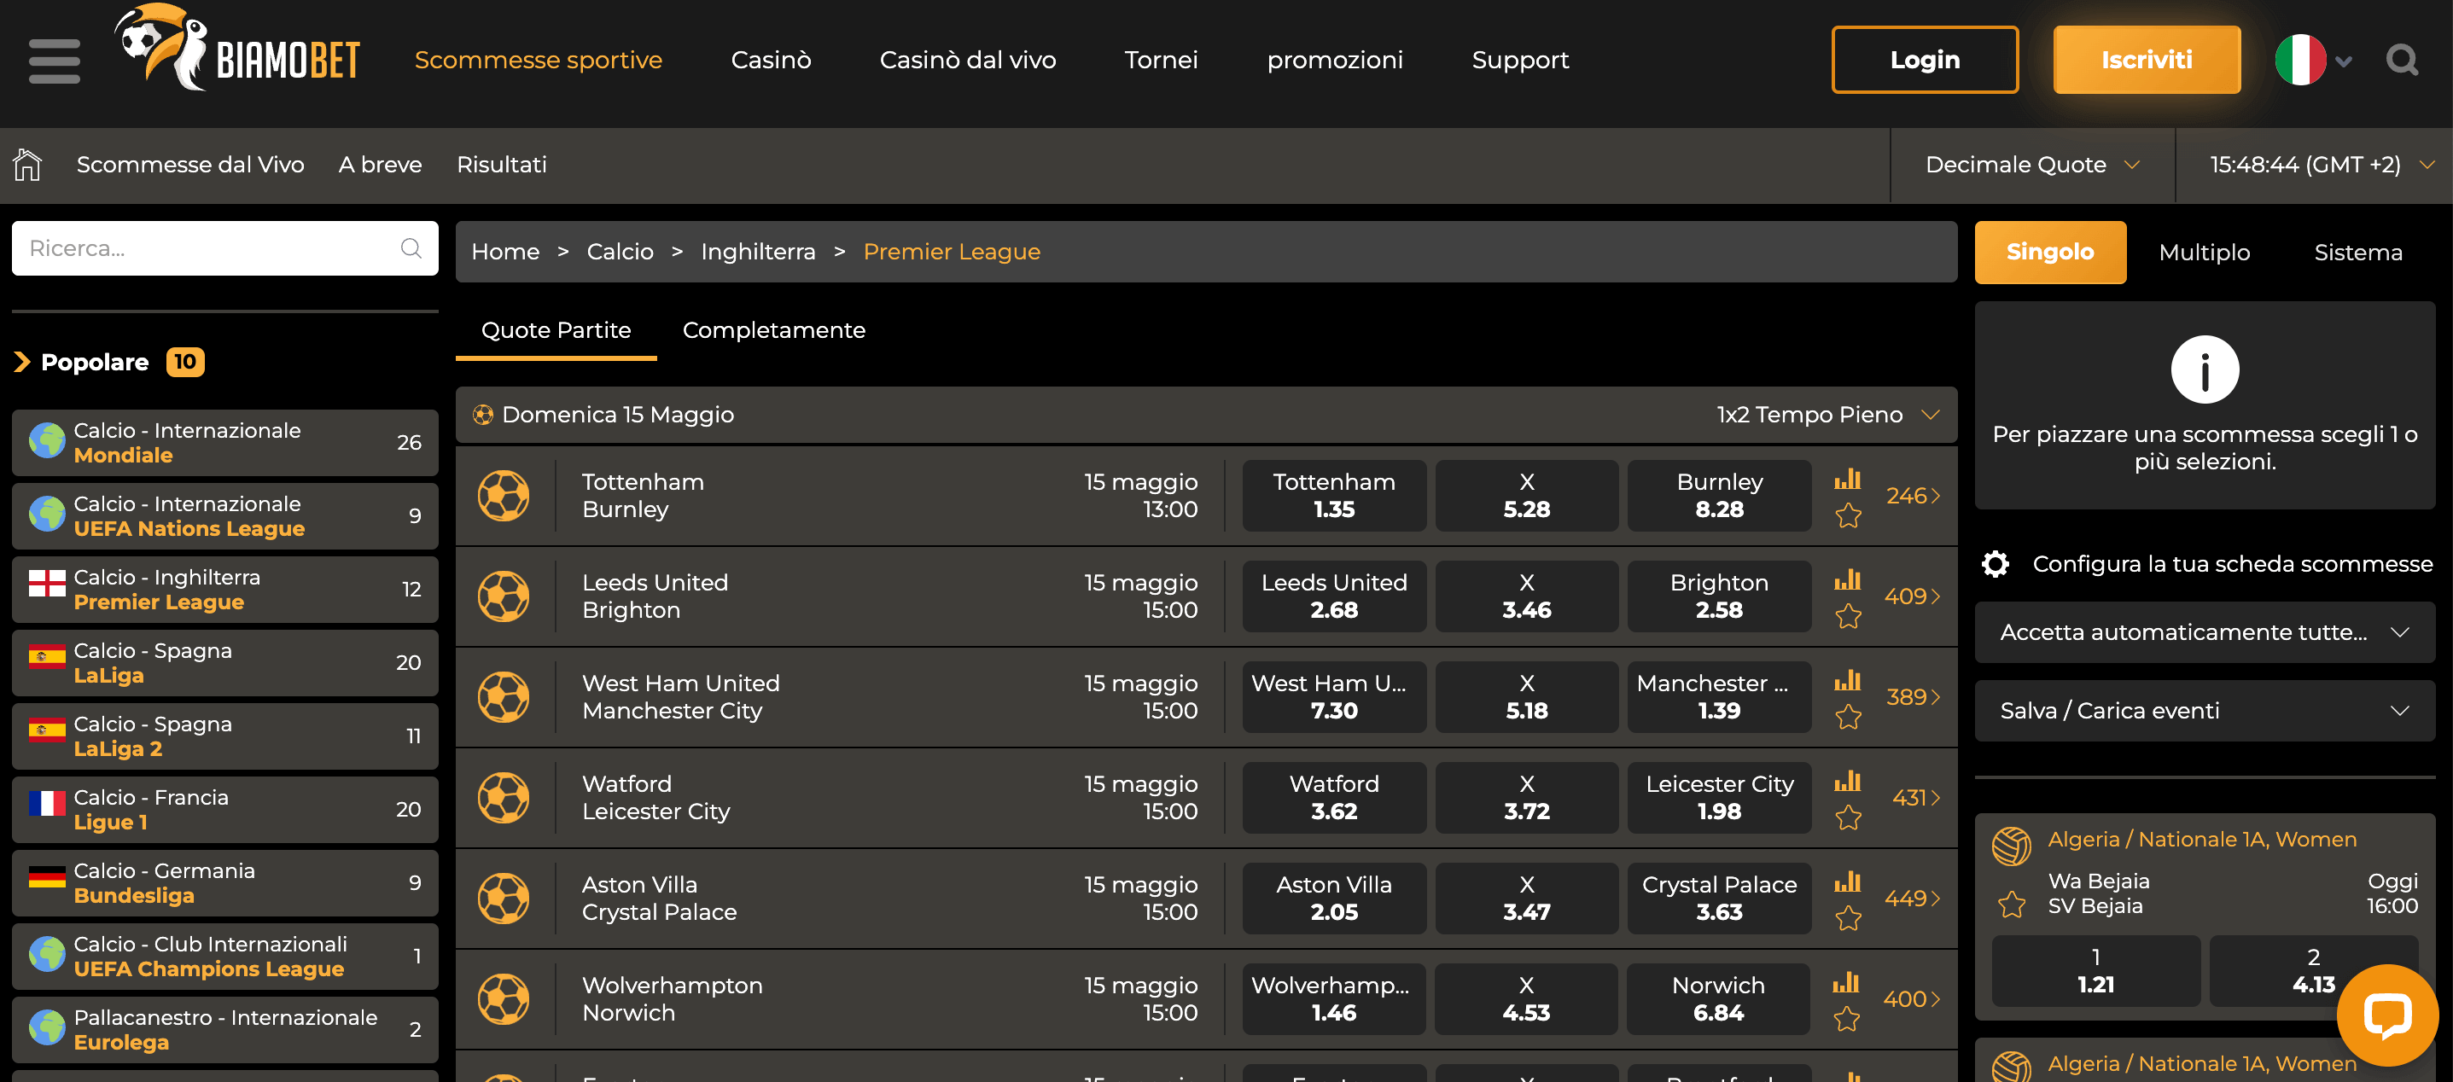The image size is (2453, 1082).
Task: Open the Decimale Quote format dropdown
Action: (x=2031, y=164)
